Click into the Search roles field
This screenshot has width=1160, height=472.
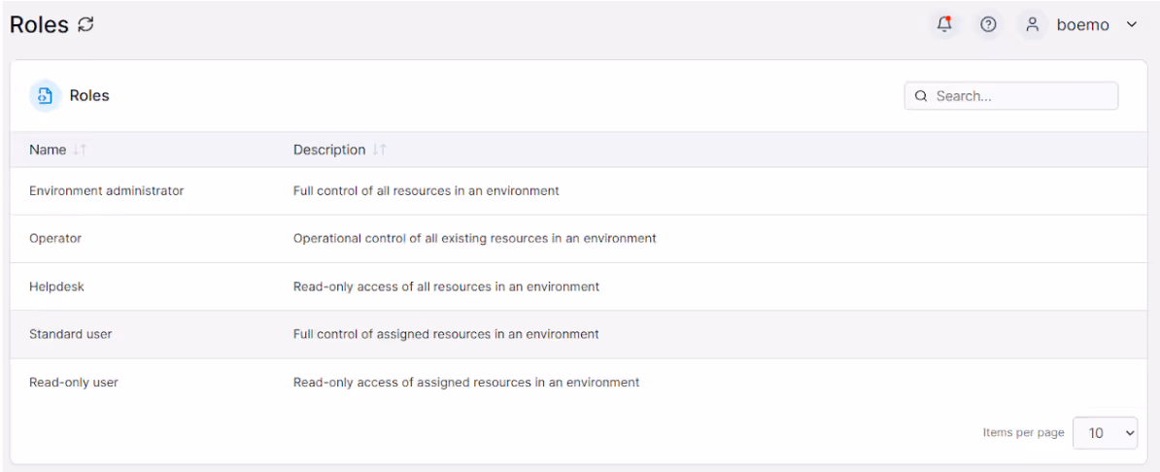[x=1011, y=96]
